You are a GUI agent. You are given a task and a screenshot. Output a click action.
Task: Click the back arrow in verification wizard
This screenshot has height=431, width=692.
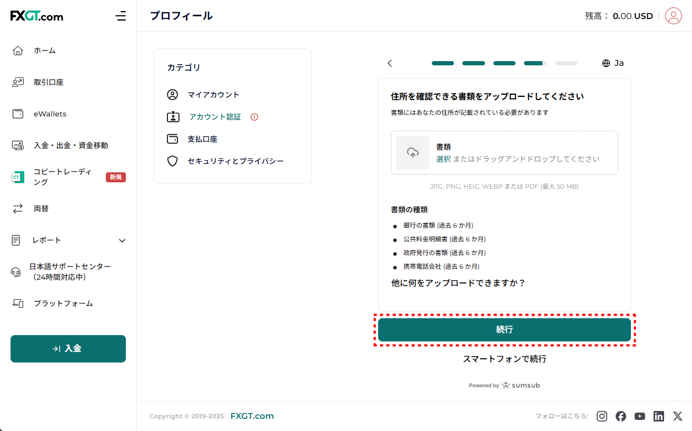pyautogui.click(x=390, y=63)
